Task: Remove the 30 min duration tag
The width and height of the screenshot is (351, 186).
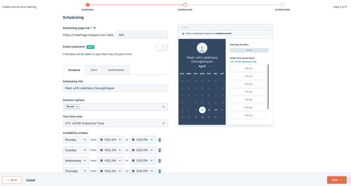Action: 77,107
